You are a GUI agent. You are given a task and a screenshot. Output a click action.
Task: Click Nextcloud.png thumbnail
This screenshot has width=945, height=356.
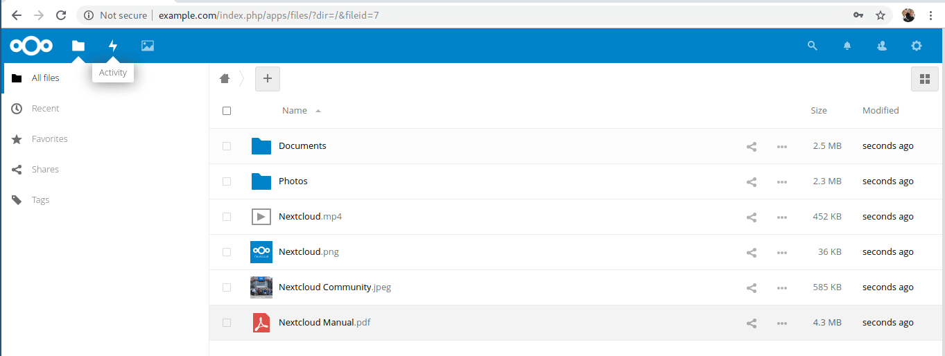coord(261,252)
